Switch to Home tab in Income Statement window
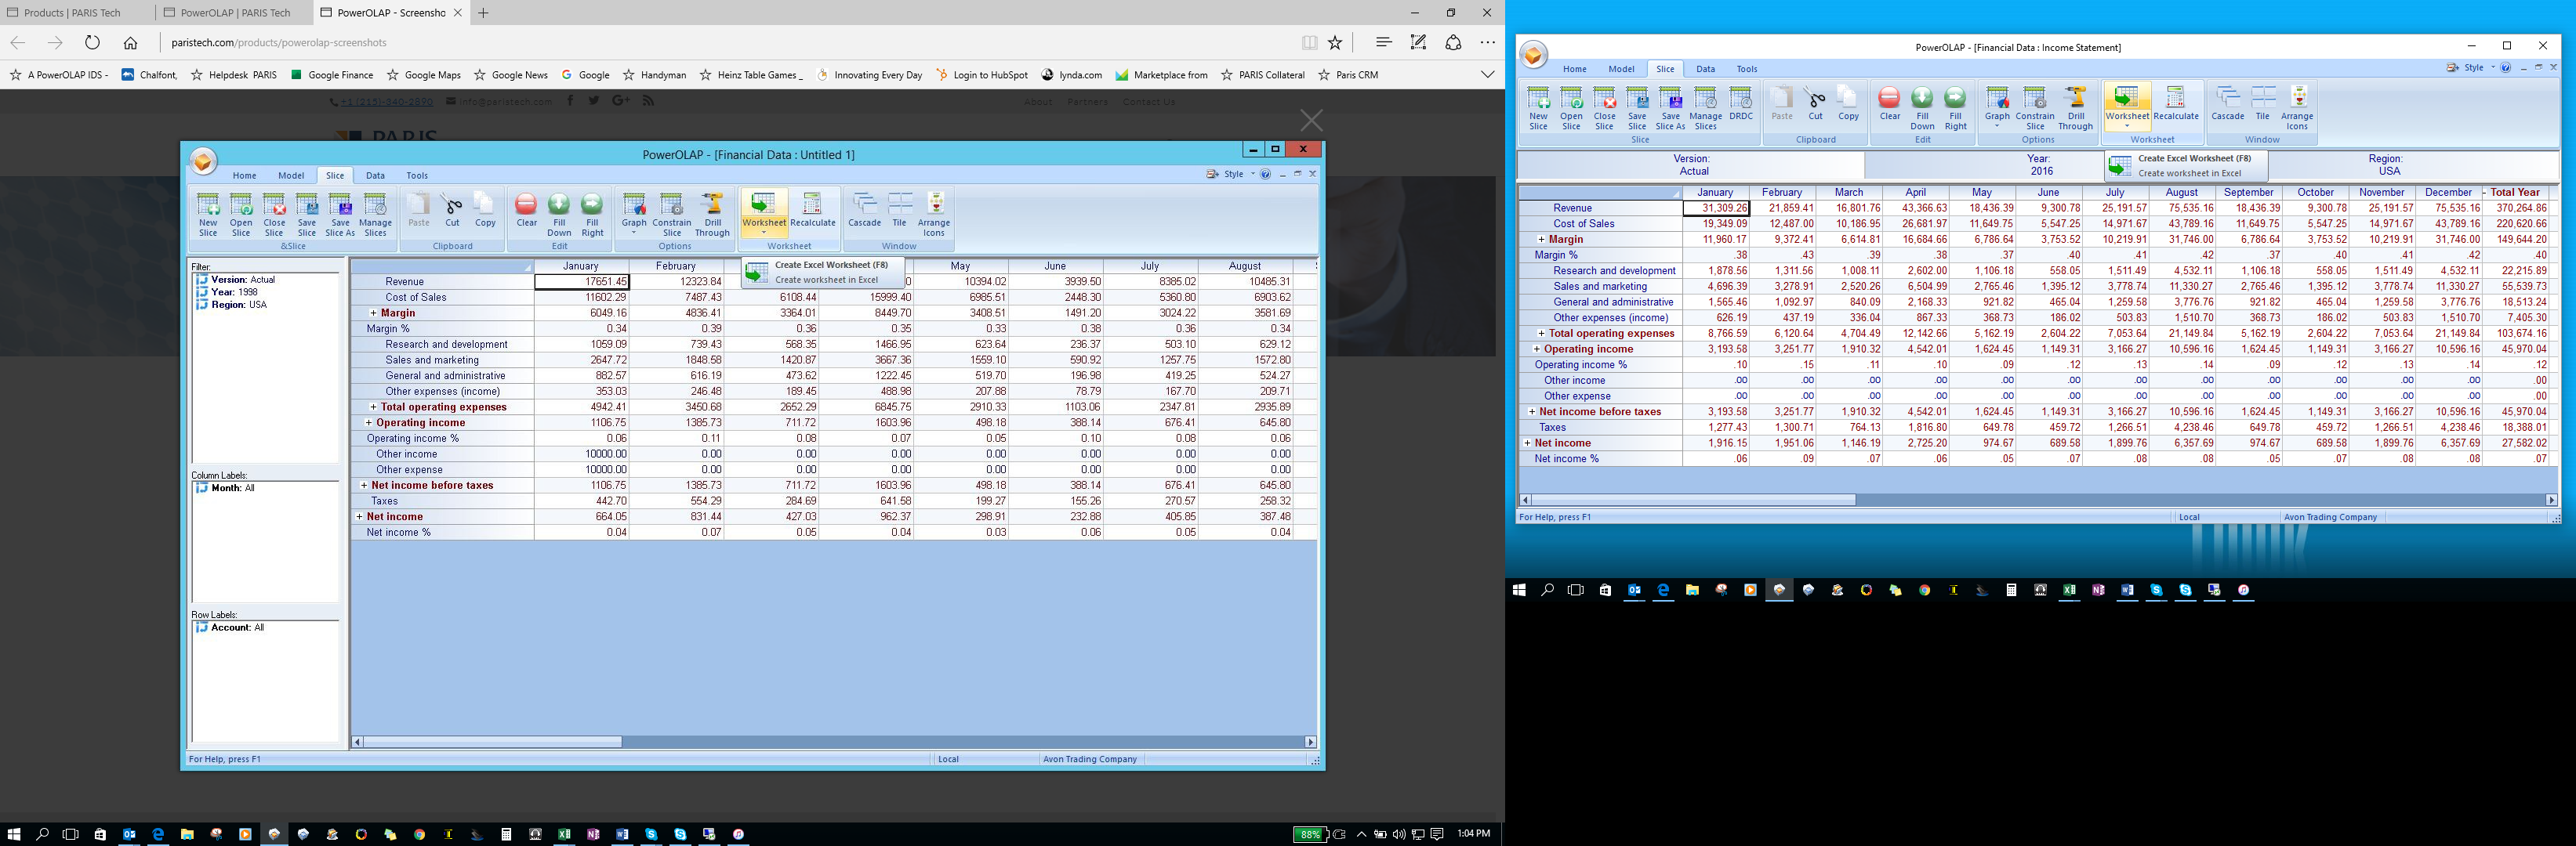 tap(1574, 69)
